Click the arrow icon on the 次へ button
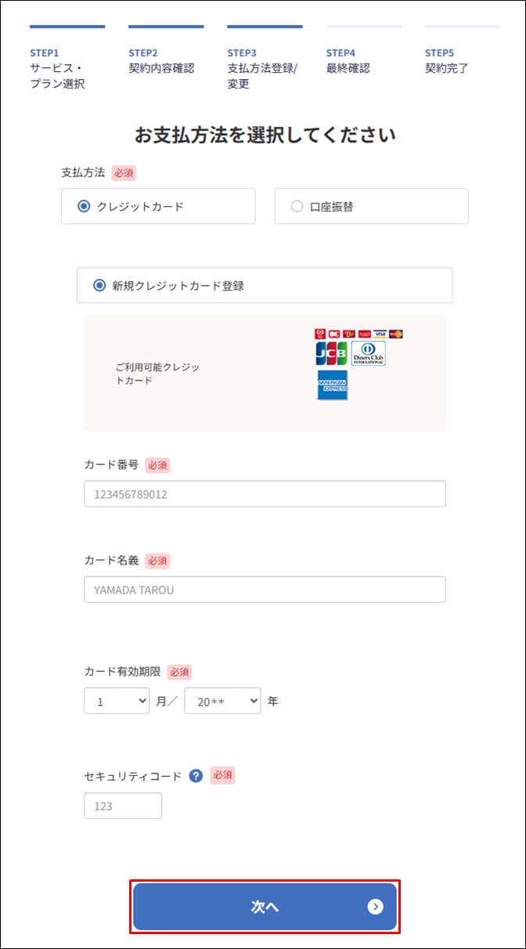 (x=376, y=907)
